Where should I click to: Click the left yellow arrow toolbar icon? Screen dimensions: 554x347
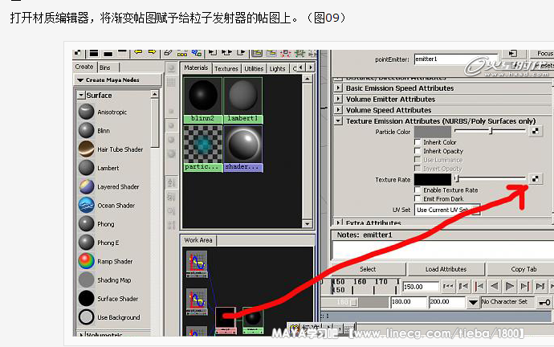(x=138, y=53)
